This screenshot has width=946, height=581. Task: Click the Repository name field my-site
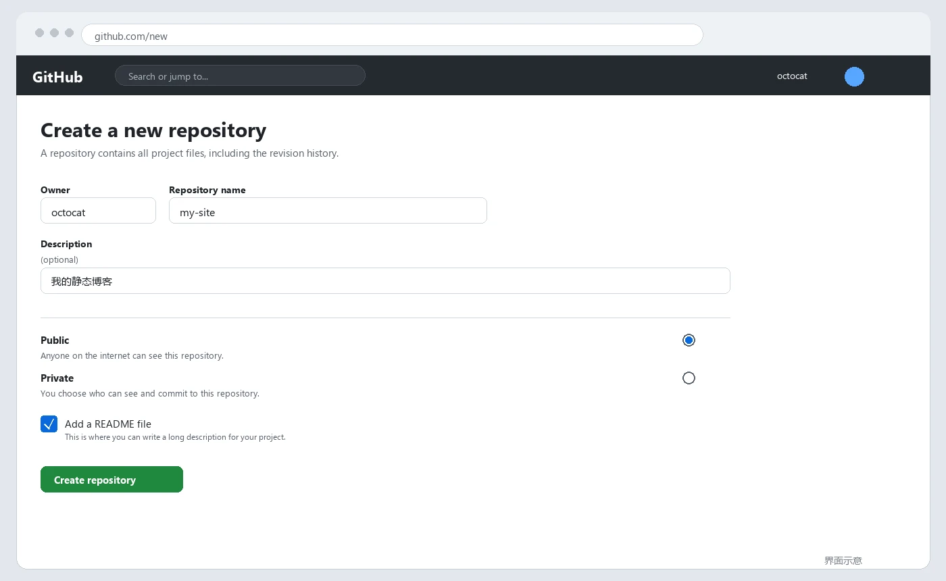(x=328, y=211)
